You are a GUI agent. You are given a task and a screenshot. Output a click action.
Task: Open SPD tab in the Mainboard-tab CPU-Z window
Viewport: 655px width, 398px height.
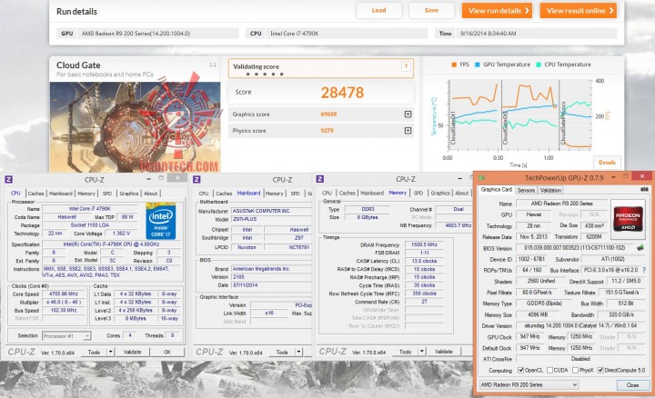tap(295, 194)
